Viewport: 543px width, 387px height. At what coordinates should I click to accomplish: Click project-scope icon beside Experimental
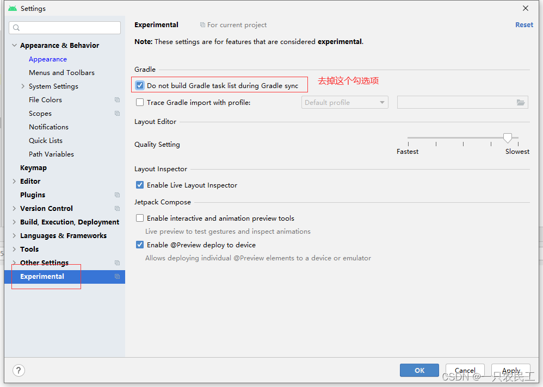(117, 277)
